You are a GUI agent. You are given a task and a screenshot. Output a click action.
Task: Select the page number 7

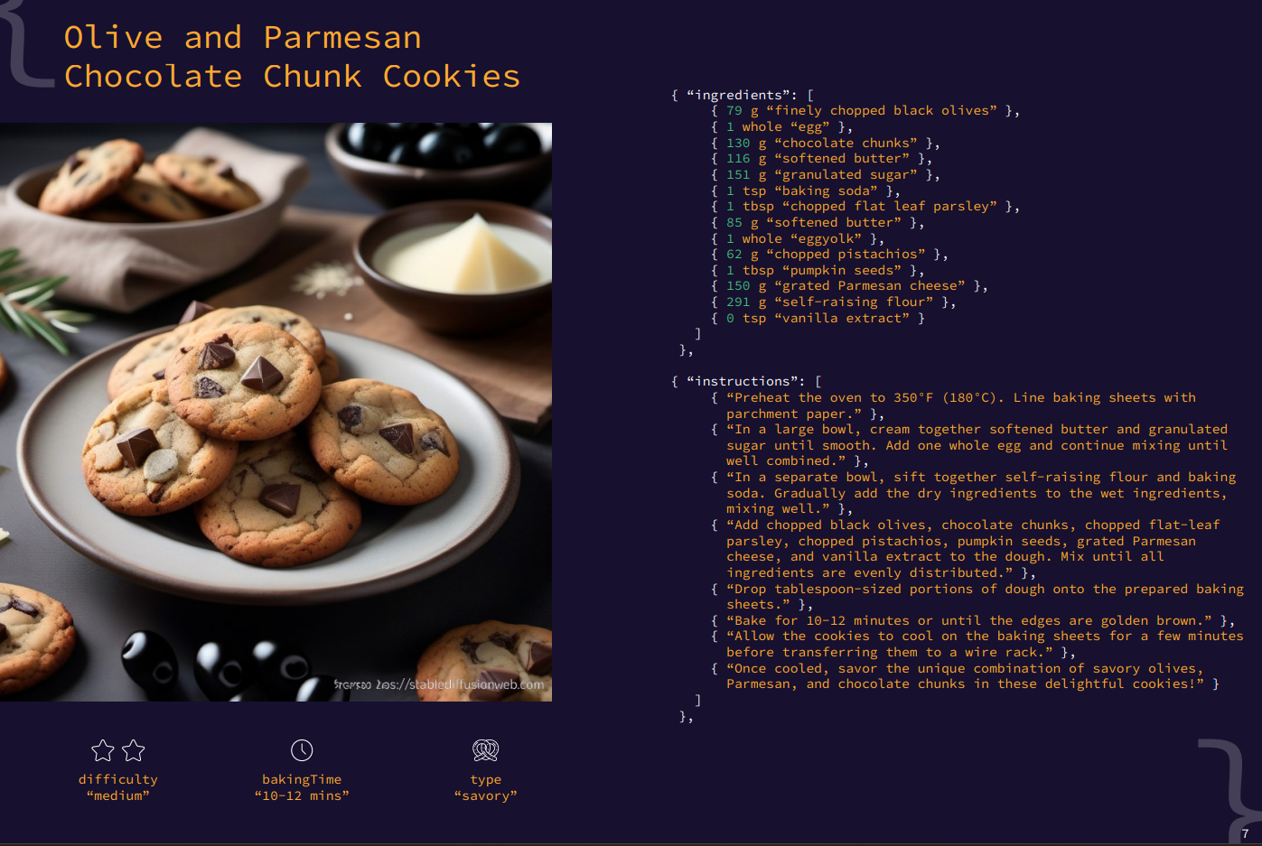point(1245,833)
